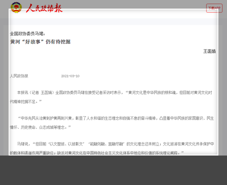
Task: Click the kicker line 全国政协委员马珺
Action: tap(27, 34)
